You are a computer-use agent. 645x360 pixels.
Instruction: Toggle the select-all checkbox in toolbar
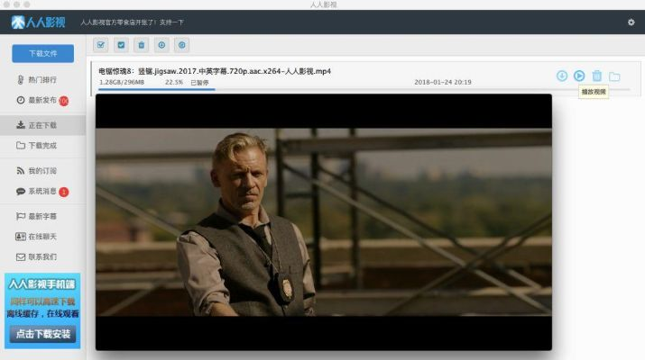click(101, 45)
